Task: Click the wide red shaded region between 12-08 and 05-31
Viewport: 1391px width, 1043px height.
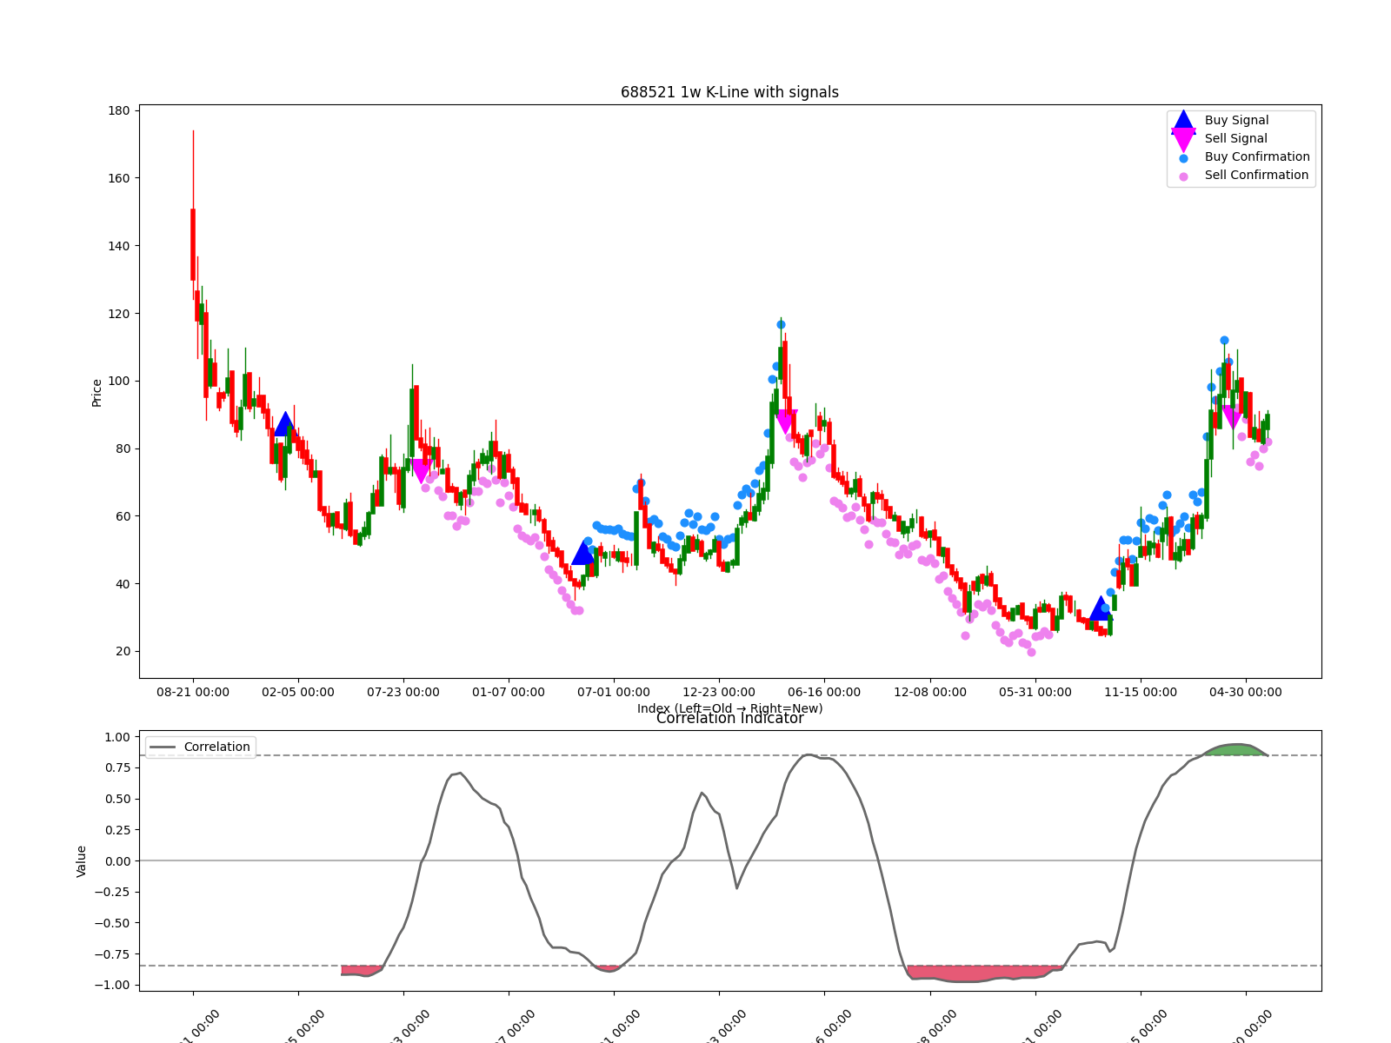Action: [982, 973]
